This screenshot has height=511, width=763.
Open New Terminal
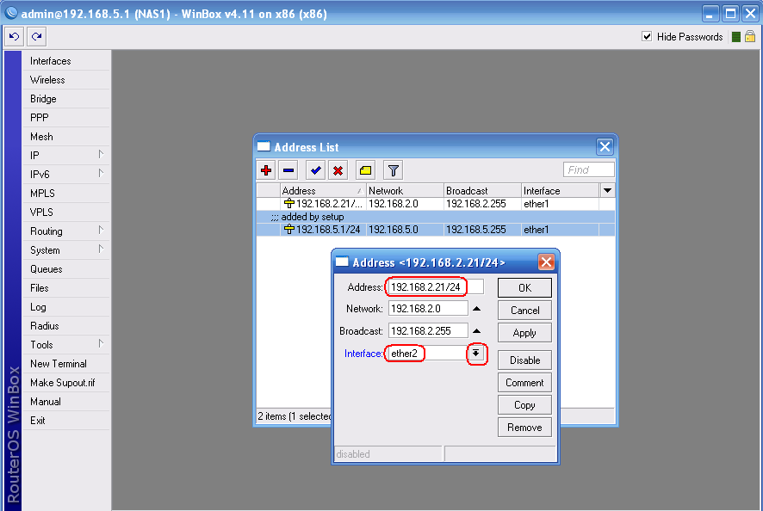coord(66,364)
